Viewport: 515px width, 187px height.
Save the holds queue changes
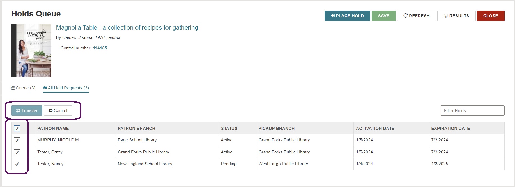pyautogui.click(x=383, y=16)
